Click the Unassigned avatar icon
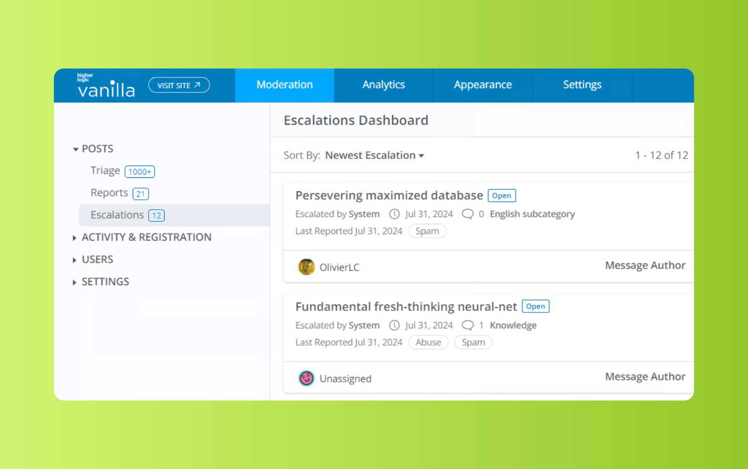 tap(307, 378)
